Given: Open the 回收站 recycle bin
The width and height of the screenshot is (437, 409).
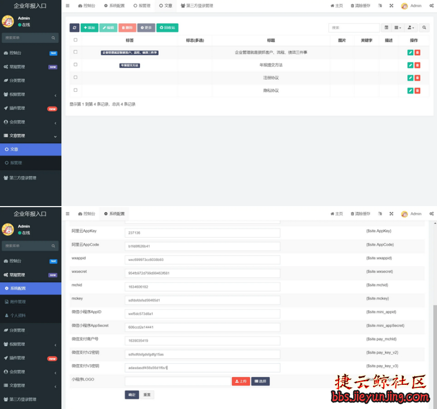Looking at the screenshot, I should coord(167,27).
